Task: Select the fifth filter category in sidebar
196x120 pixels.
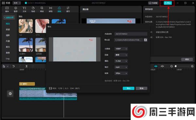Action: pos(8,47)
